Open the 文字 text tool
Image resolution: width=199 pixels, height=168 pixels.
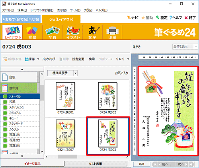[92, 32]
